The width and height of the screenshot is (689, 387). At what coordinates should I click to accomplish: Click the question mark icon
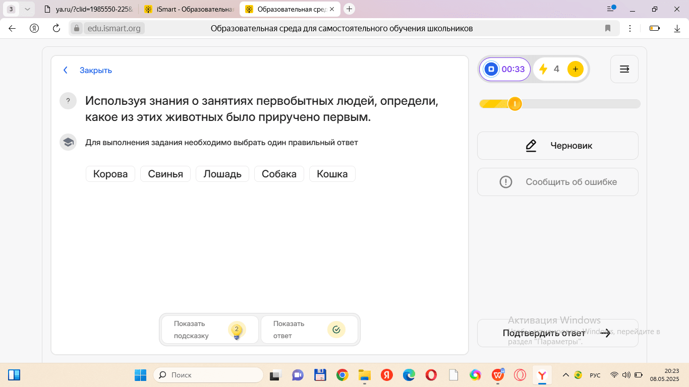point(68,101)
